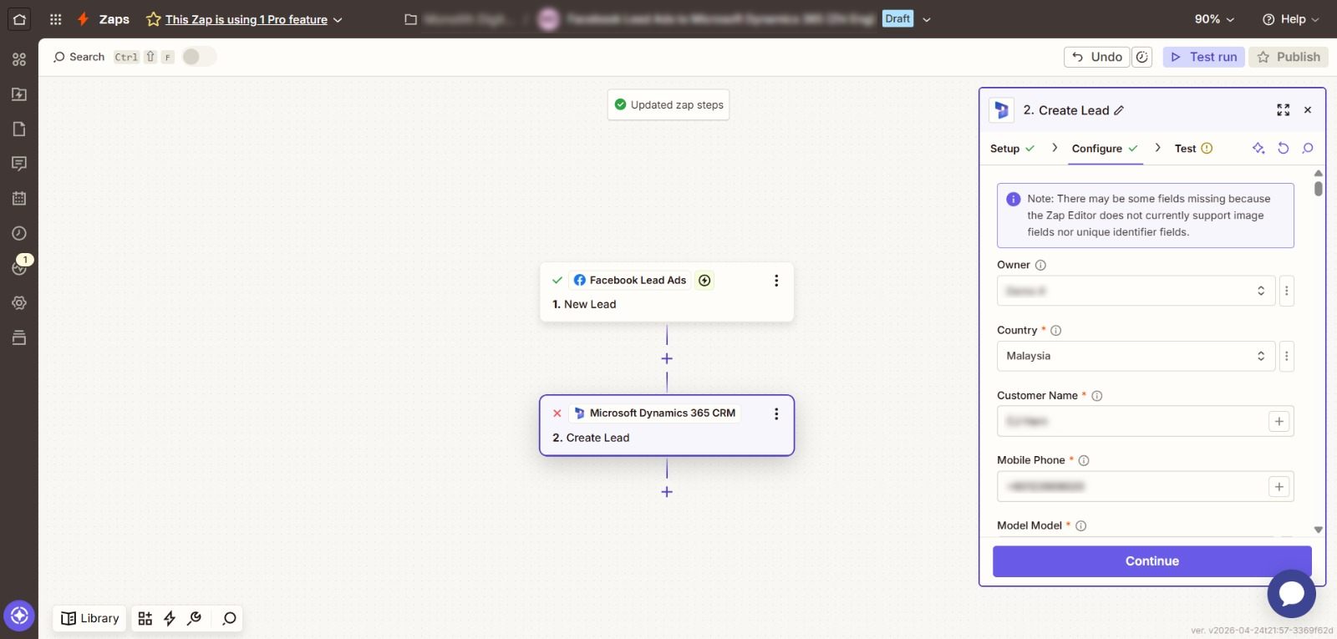Viewport: 1337px width, 639px height.
Task: Open Zap history clock icon in sidebar
Action: [x=19, y=233]
